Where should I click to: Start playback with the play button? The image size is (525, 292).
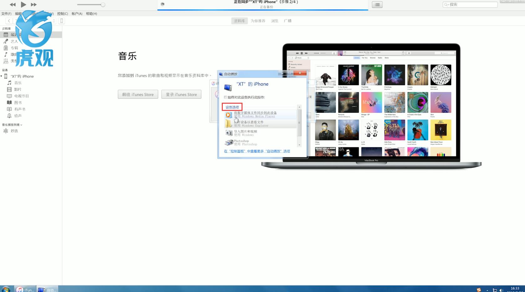(x=23, y=4)
